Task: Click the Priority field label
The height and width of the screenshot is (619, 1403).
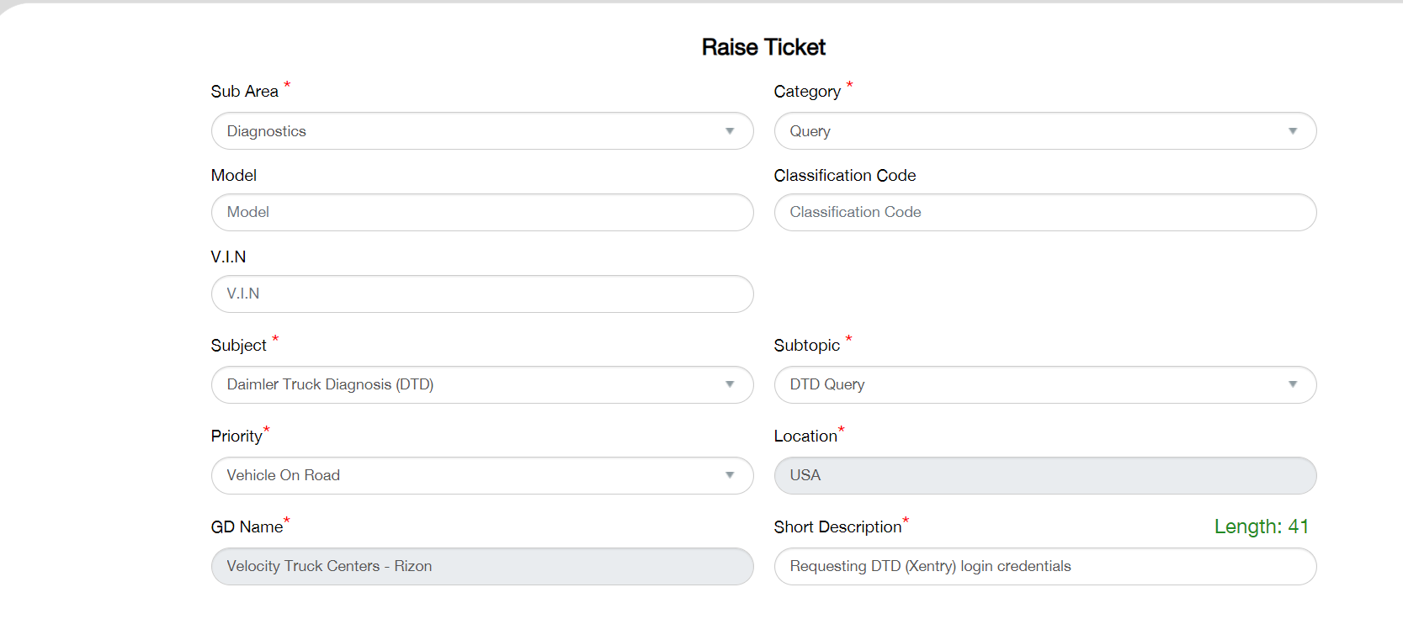Action: (x=236, y=436)
